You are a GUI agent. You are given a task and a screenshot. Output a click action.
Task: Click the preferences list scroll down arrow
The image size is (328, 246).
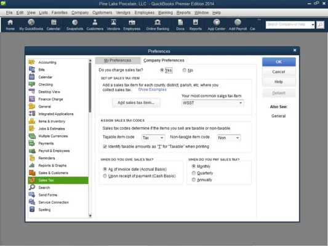pos(90,215)
